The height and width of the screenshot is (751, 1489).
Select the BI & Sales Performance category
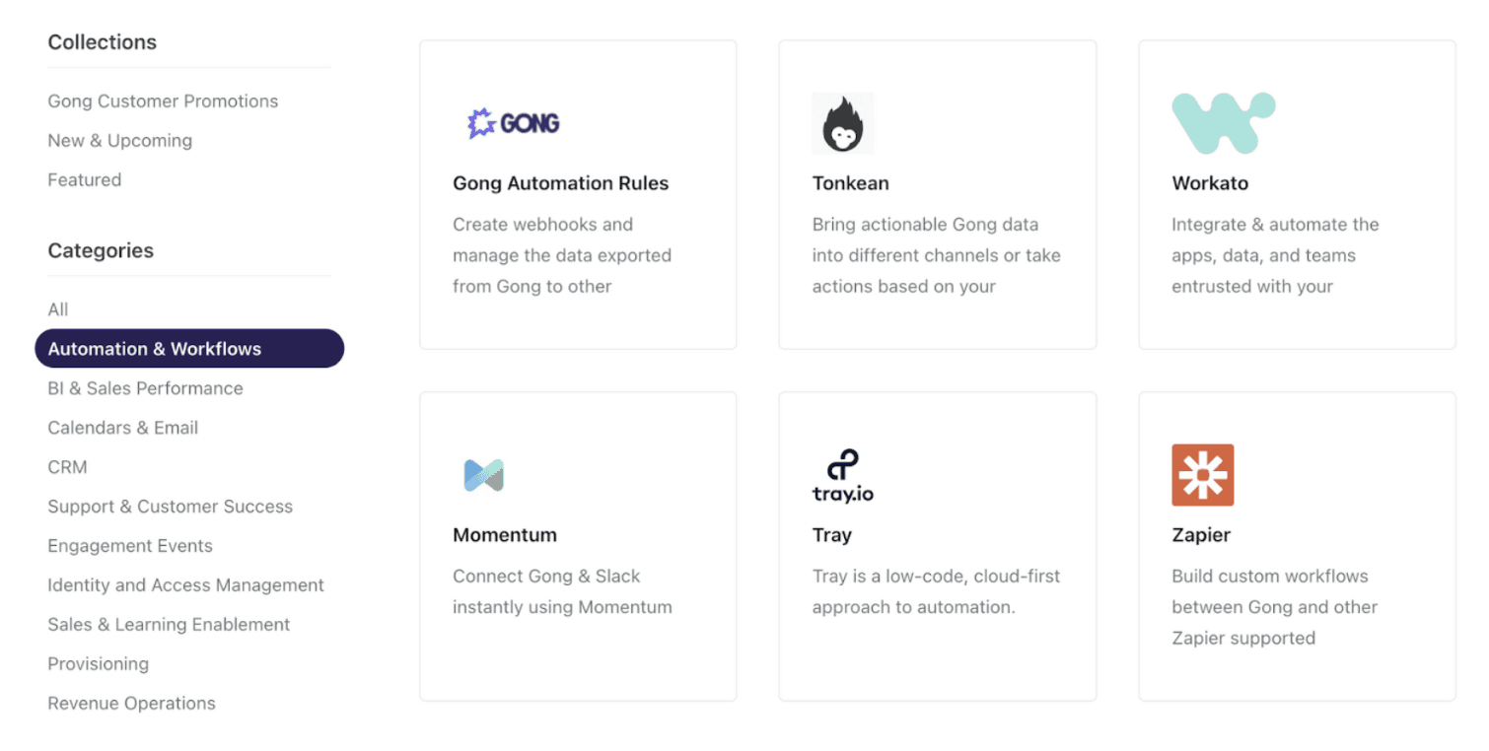(145, 388)
